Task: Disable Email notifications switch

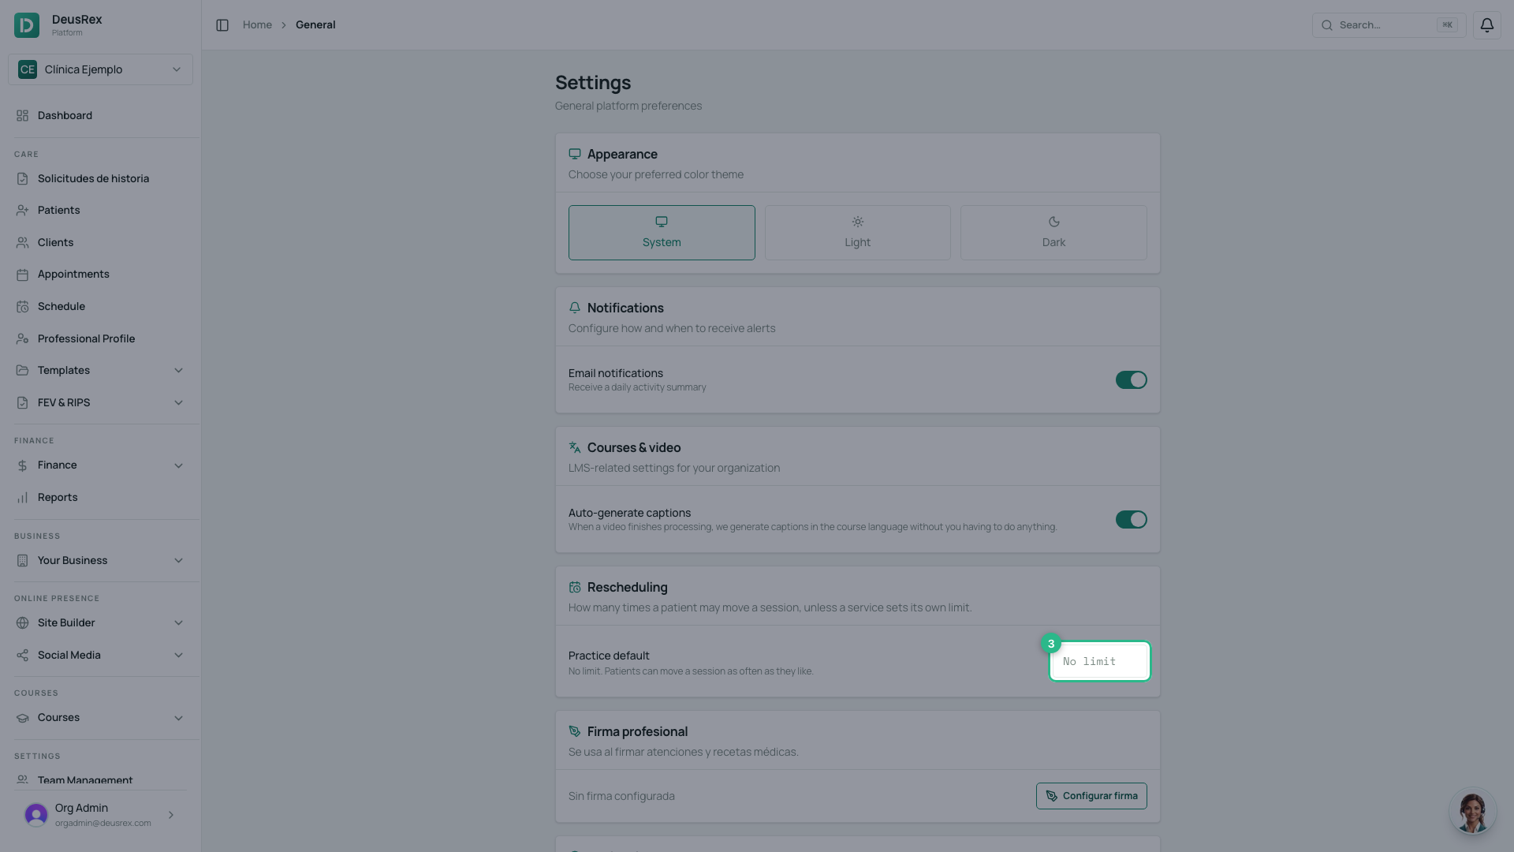Action: pyautogui.click(x=1131, y=380)
